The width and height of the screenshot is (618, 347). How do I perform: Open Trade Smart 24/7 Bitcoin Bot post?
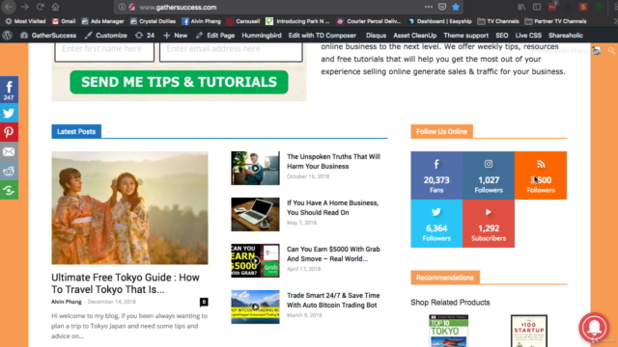(x=333, y=300)
